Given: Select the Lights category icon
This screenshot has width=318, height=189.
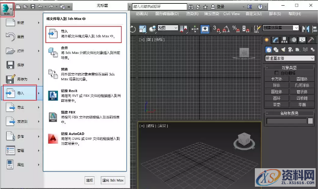Looking at the screenshot, I should (x=283, y=50).
